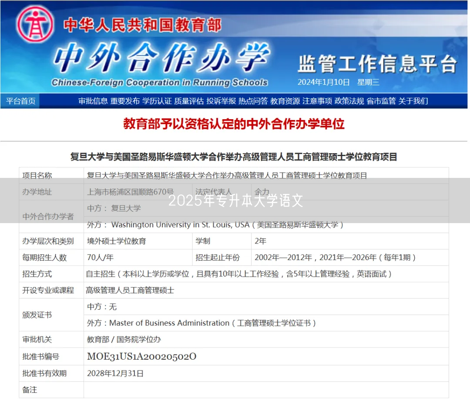Click the red heading 教育部予以资格认定的中外合作办学单位
Viewport: 470px width, 401px height.
point(234,124)
